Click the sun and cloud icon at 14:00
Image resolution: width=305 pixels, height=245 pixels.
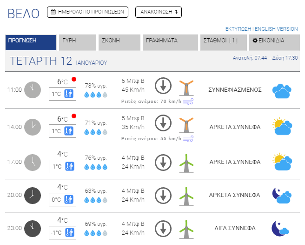click(282, 126)
